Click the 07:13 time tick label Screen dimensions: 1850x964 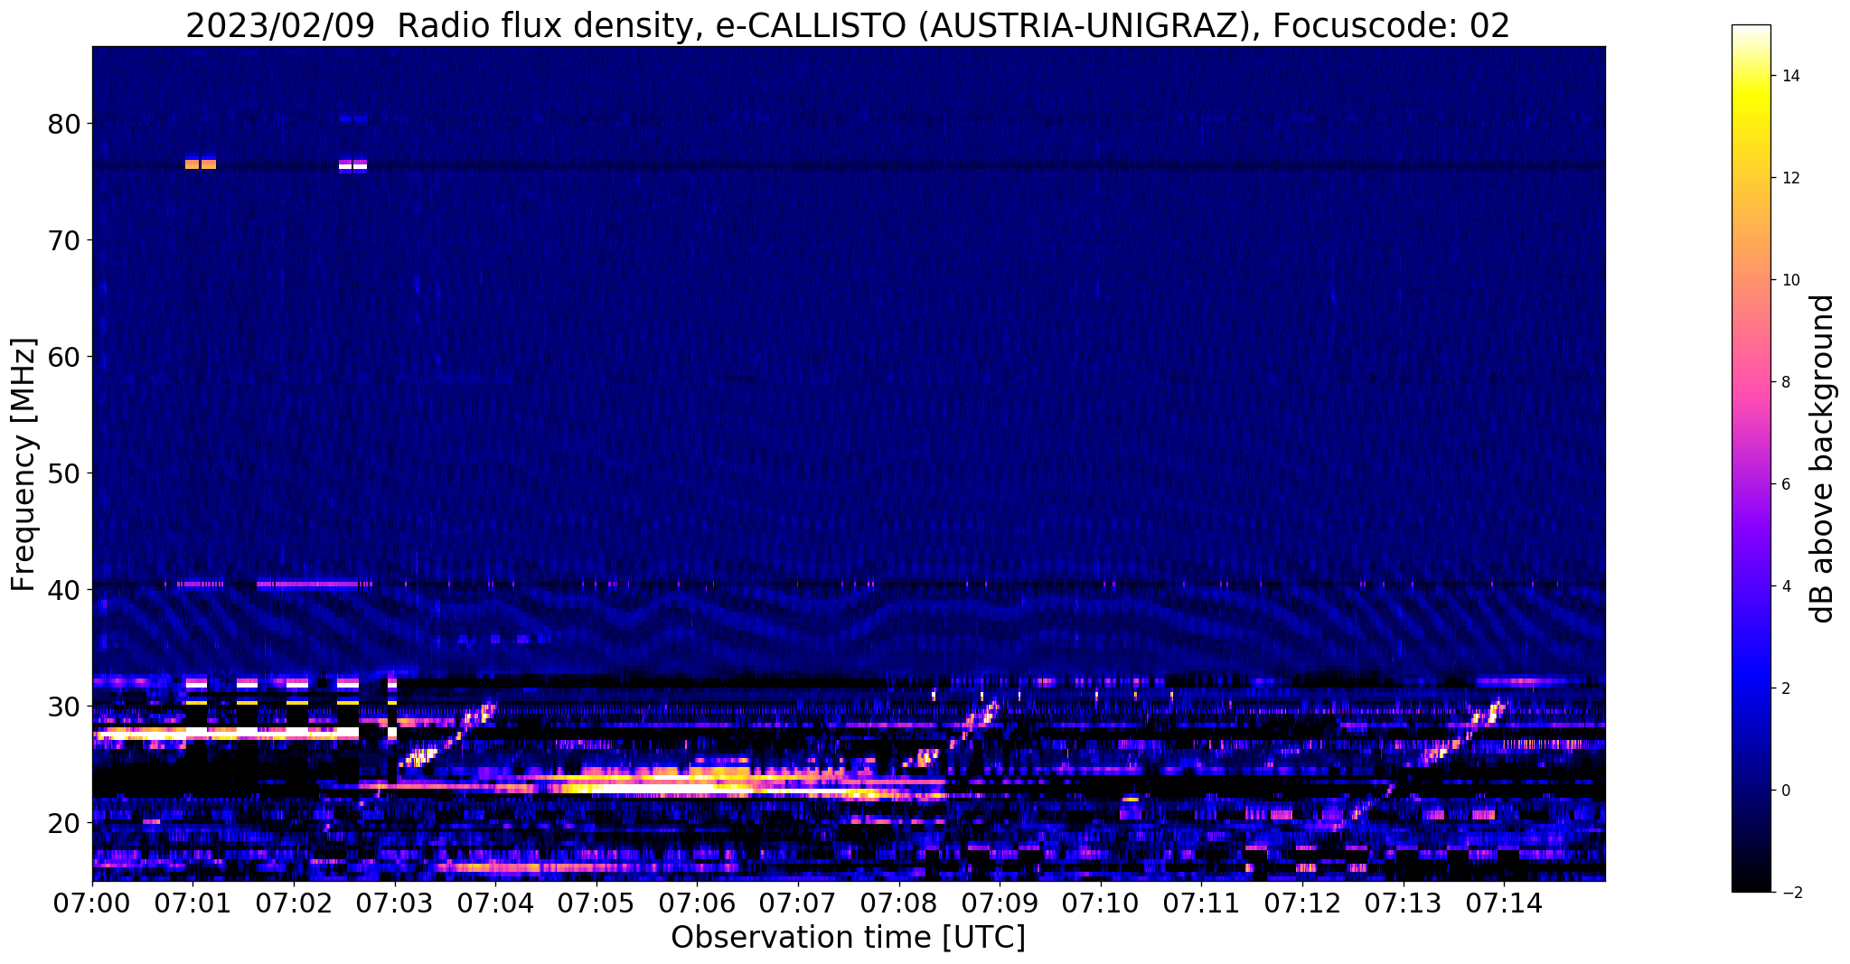1404,903
